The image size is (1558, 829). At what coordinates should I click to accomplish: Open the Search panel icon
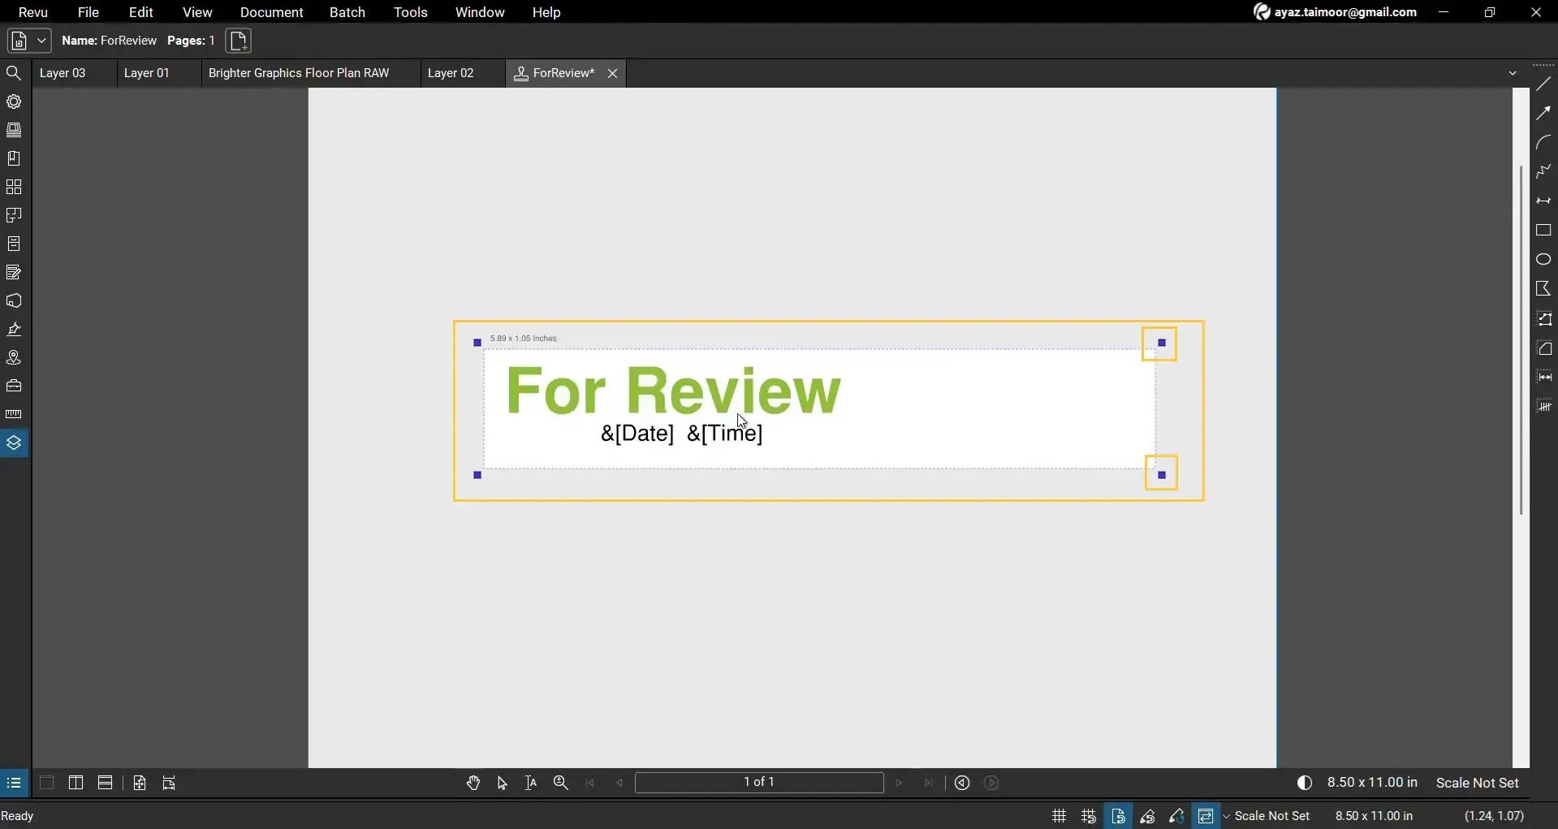tap(14, 73)
